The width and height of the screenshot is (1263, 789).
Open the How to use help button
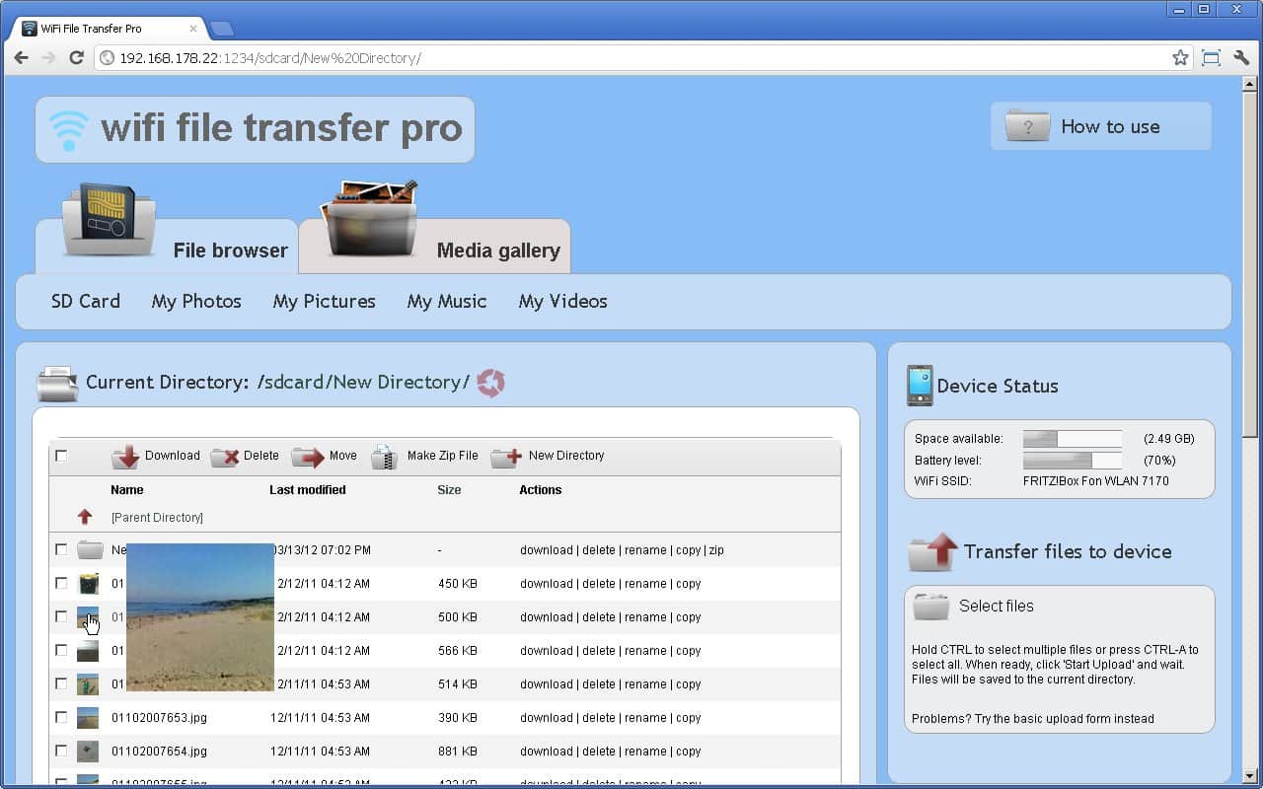1101,126
